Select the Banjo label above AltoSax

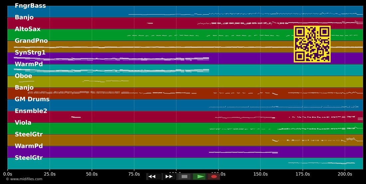click(24, 18)
